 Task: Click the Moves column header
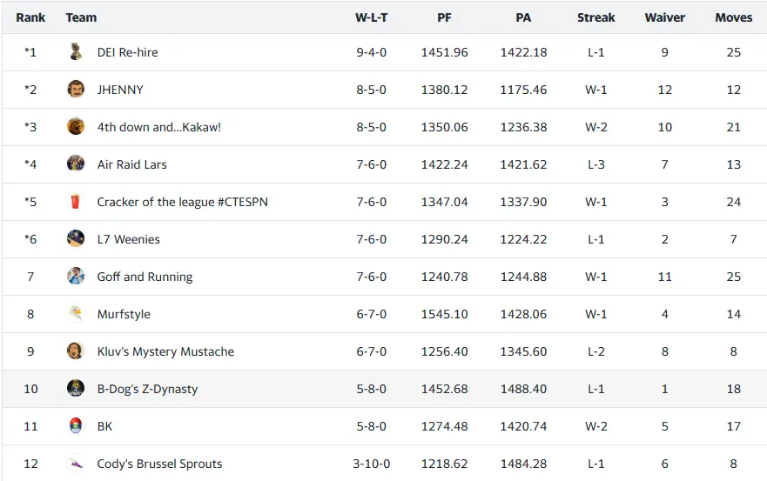point(733,17)
